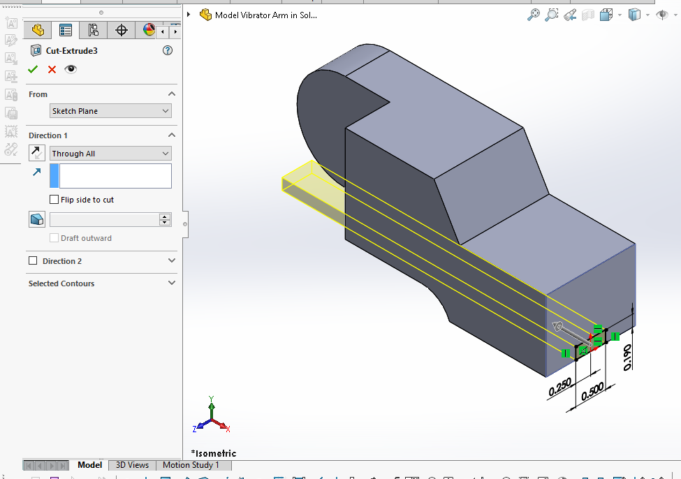
Task: Click the direction of extrusion input box
Action: (115, 176)
